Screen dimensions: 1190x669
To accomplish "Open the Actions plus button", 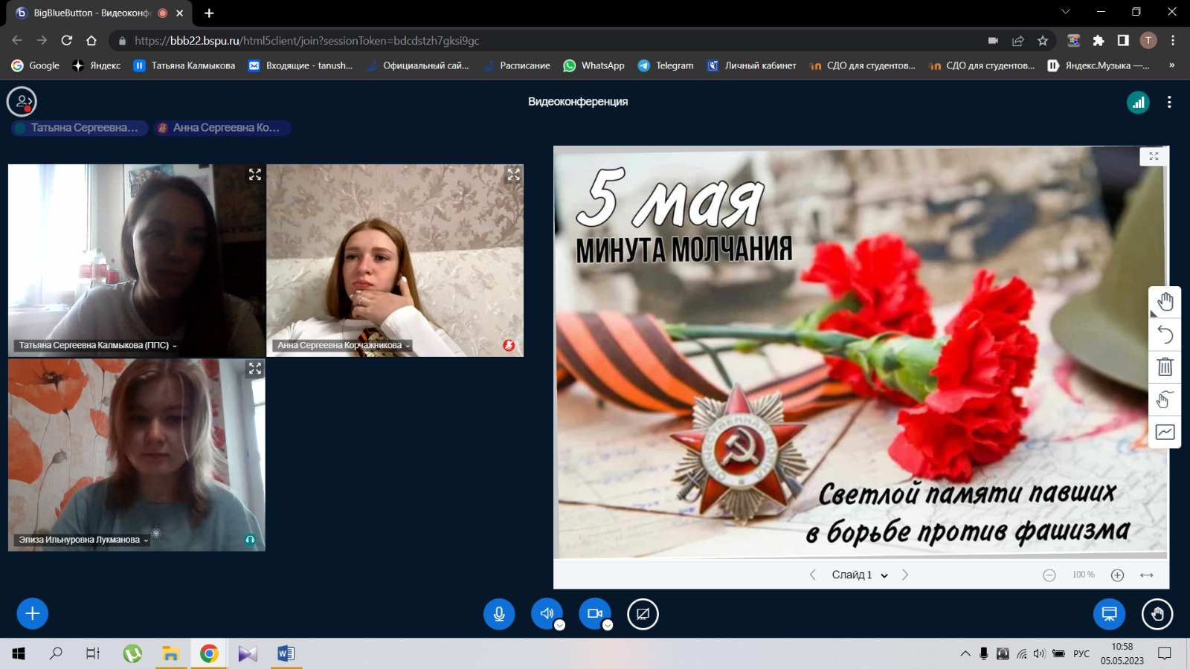I will pyautogui.click(x=32, y=613).
